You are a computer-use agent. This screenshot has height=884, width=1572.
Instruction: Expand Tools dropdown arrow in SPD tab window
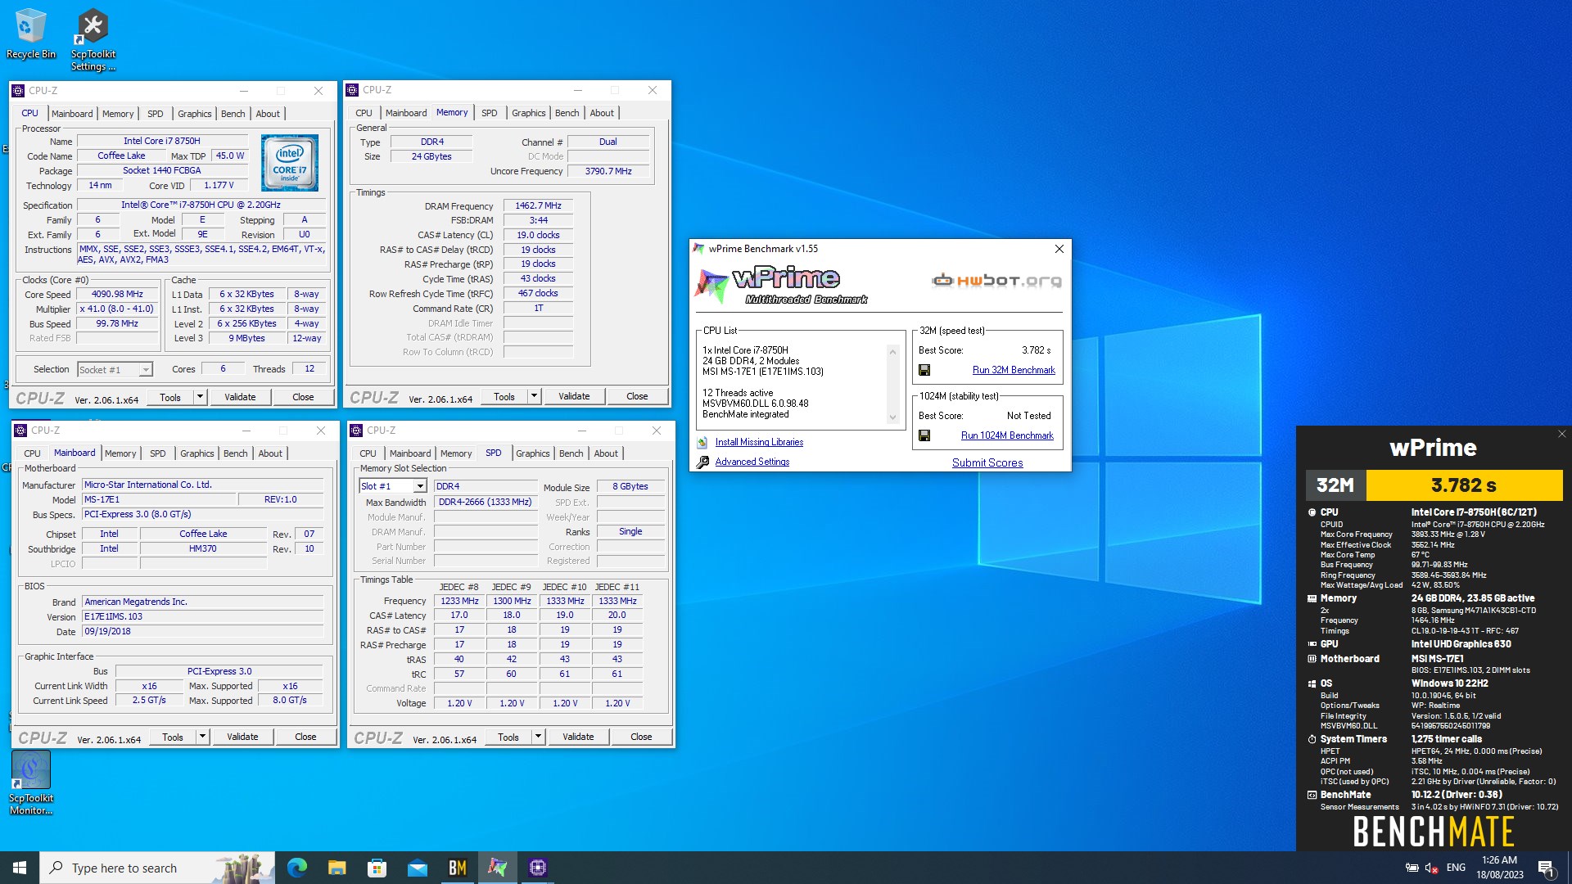537,737
